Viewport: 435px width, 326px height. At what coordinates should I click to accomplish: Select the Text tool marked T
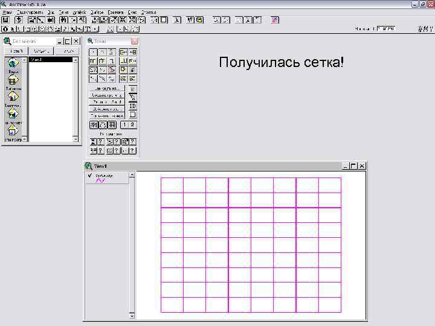88,29
